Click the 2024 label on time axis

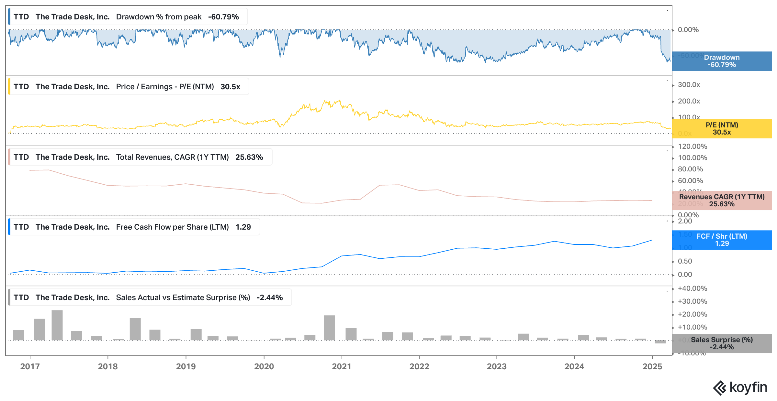[574, 366]
